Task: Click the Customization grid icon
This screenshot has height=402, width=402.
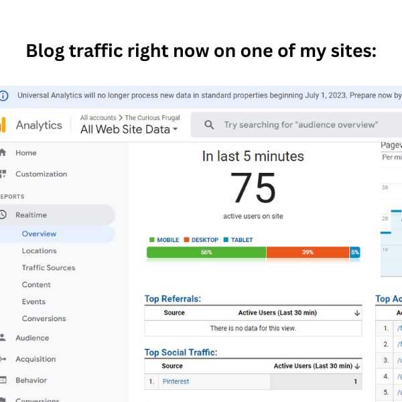Action: 3,174
